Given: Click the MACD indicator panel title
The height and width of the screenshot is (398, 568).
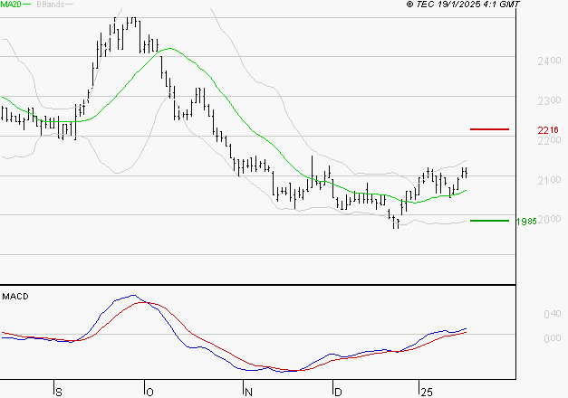Looking at the screenshot, I should click(x=14, y=296).
